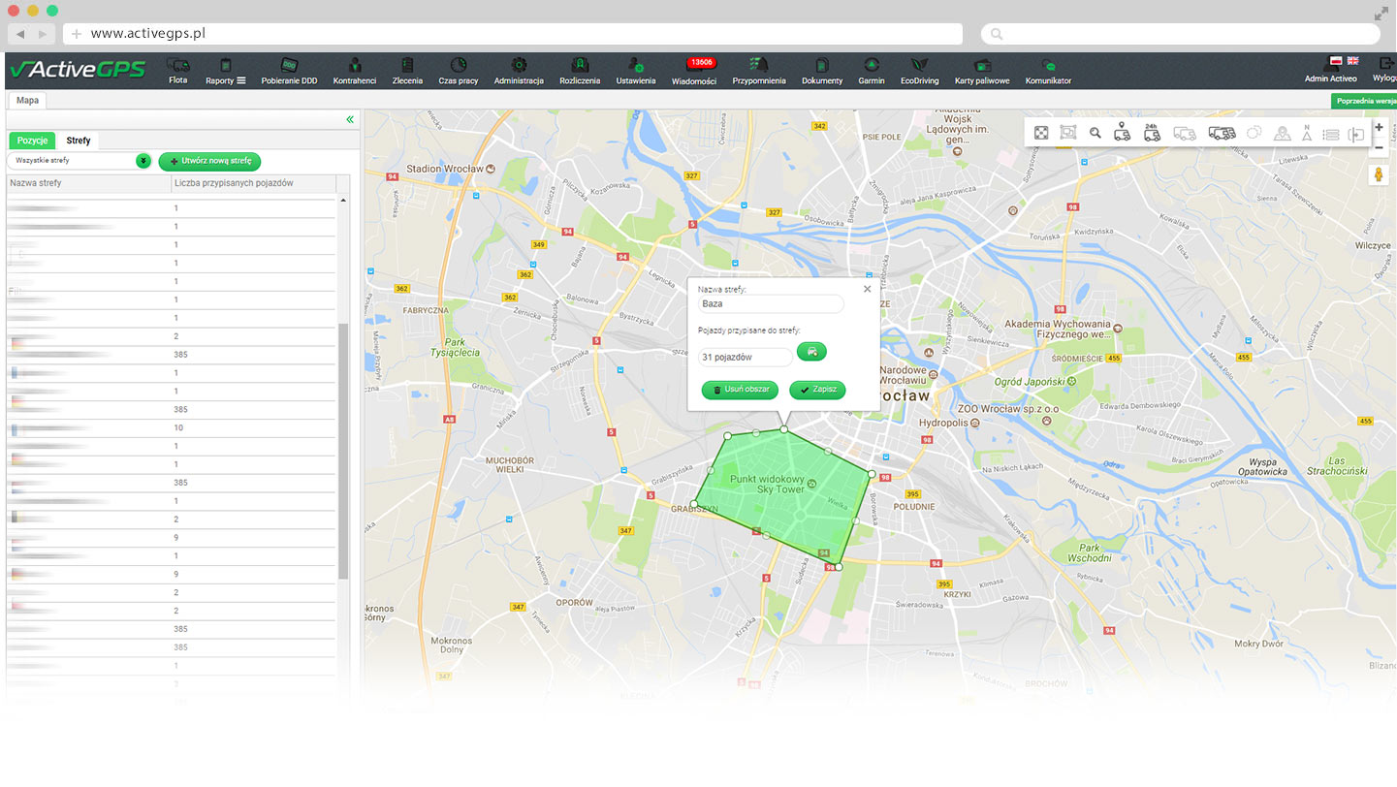Image resolution: width=1397 pixels, height=787 pixels.
Task: Switch language to English flag
Action: click(x=1352, y=61)
